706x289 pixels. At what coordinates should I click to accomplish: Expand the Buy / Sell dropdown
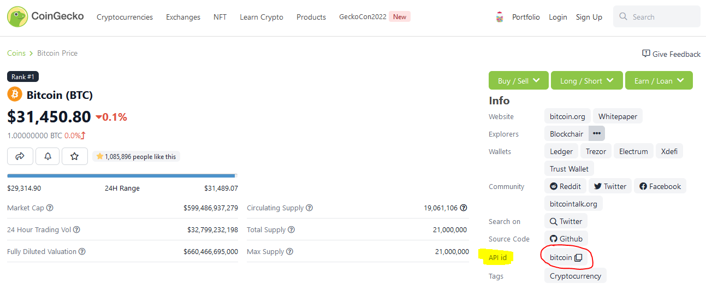coord(519,80)
